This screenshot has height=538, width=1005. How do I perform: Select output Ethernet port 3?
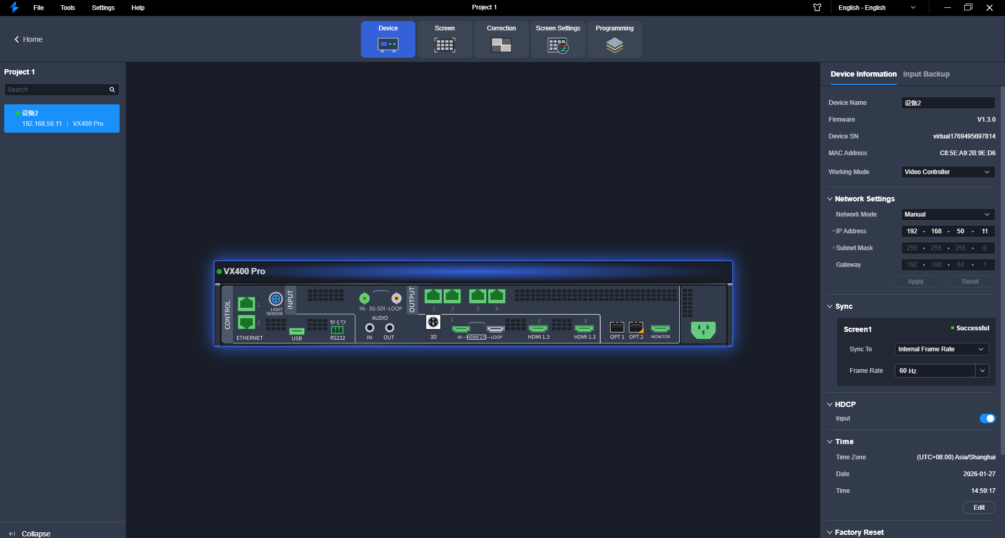coord(477,296)
